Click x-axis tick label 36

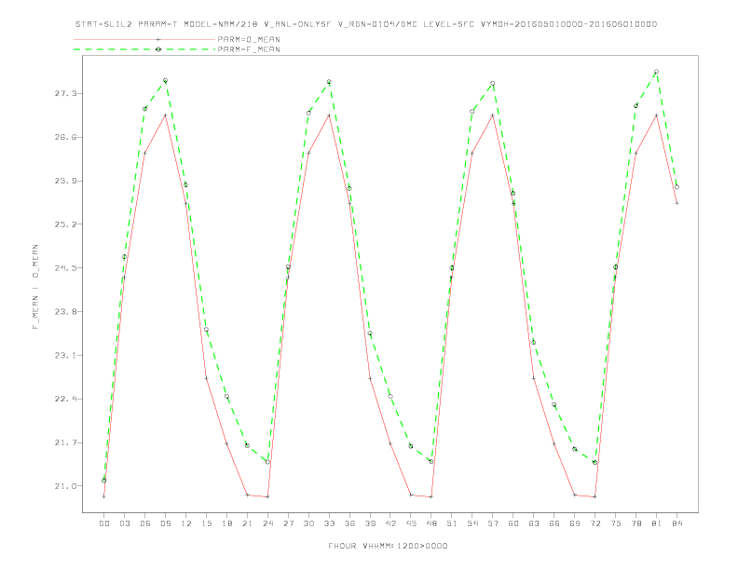(349, 523)
